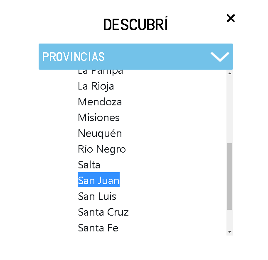This screenshot has width=268, height=260.
Task: Select Río Negro province
Action: pos(102,149)
